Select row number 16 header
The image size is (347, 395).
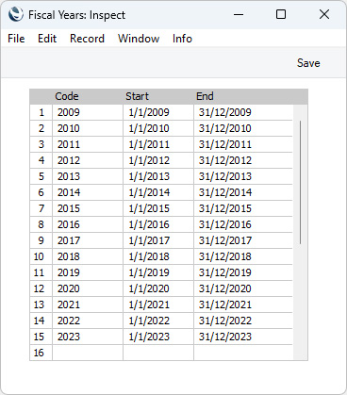tap(41, 353)
